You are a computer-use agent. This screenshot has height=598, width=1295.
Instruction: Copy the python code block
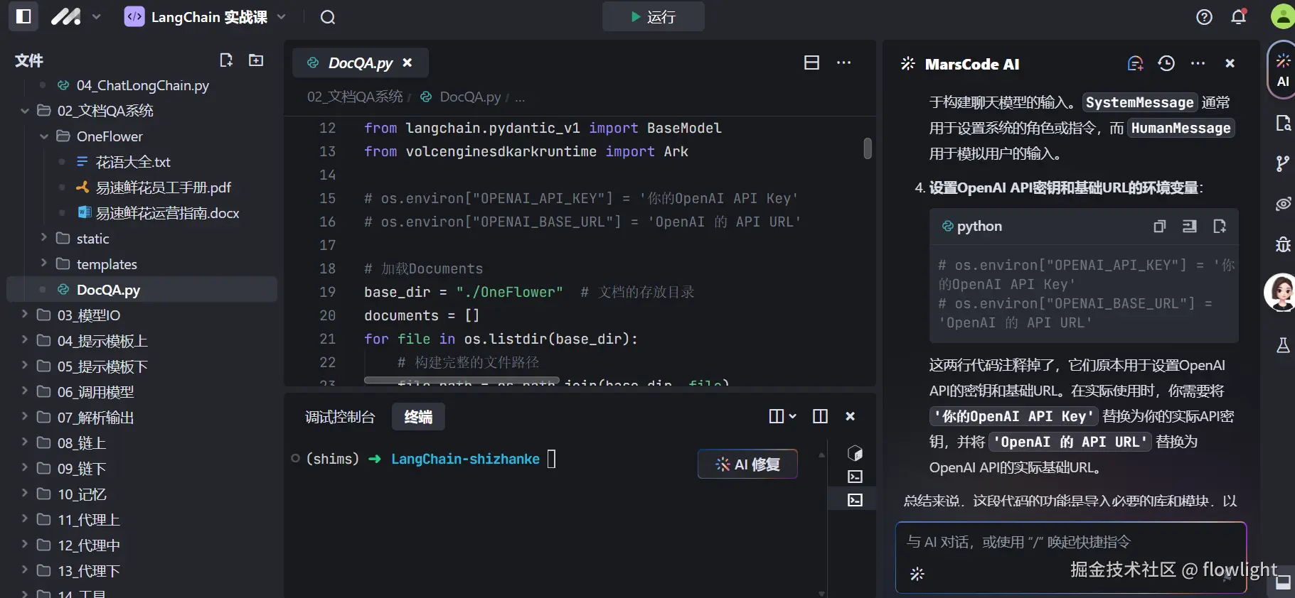(x=1160, y=227)
